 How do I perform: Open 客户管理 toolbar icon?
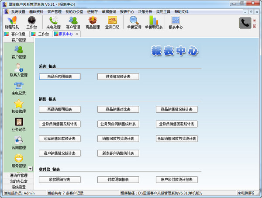(x=73, y=22)
